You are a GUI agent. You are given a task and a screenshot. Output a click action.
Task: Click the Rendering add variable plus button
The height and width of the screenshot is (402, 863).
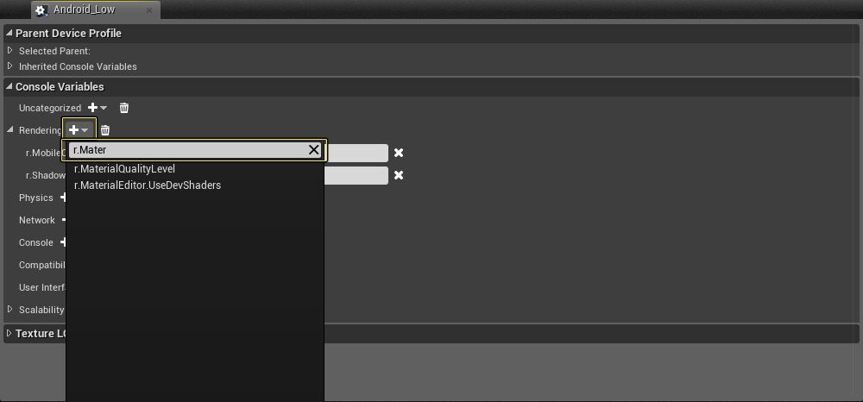point(79,130)
